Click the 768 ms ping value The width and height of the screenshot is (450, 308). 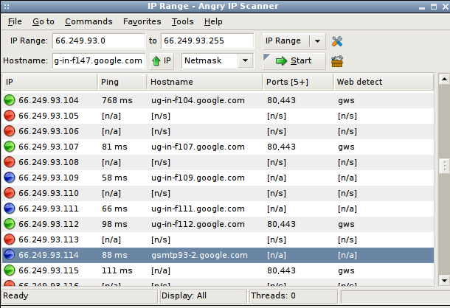117,100
